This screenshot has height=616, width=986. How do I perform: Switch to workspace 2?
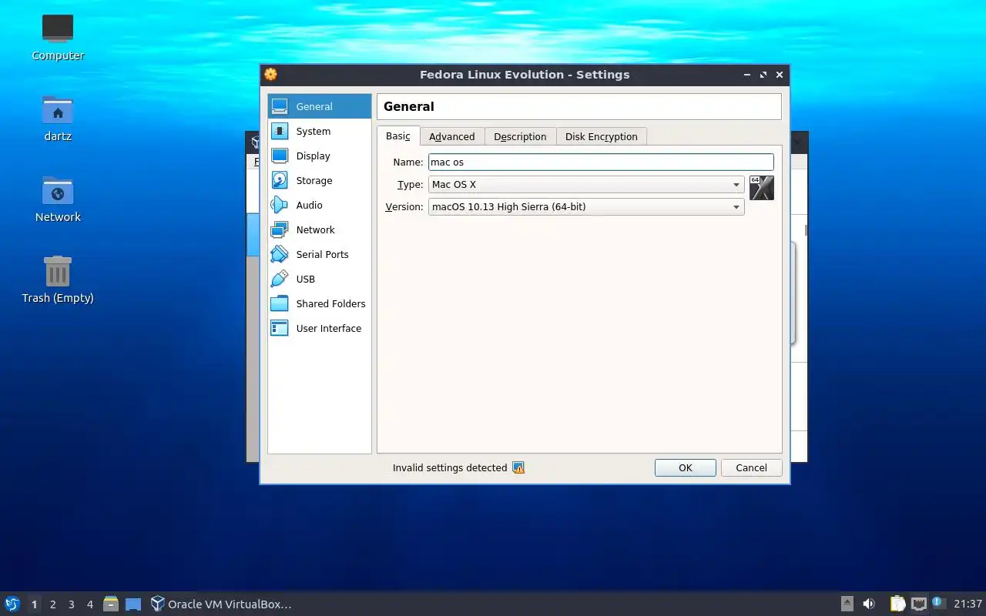click(x=52, y=604)
